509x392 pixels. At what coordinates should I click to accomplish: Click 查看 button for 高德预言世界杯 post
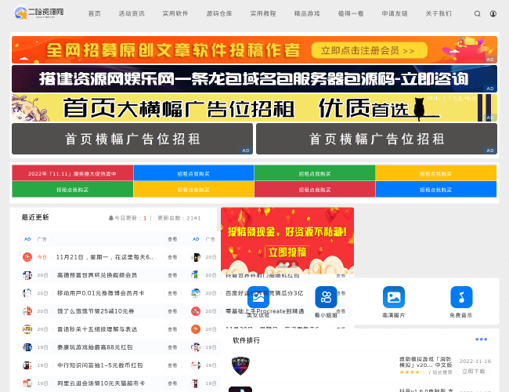pos(172,275)
